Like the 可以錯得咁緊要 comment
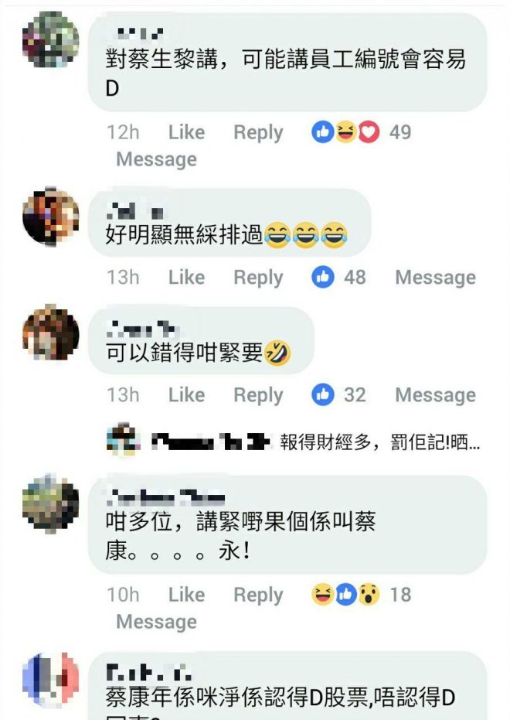Viewport: 510px width, 720px height. point(186,394)
